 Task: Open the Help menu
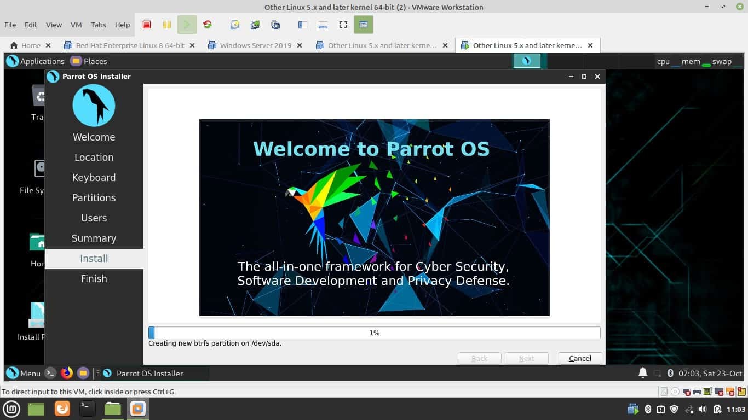(123, 25)
